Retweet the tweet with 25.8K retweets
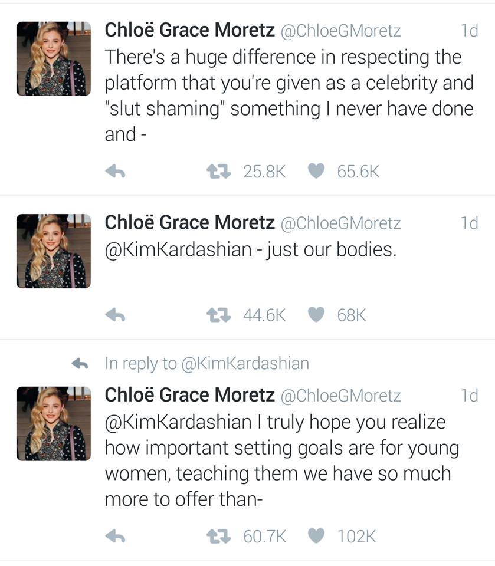495x566 pixels. pyautogui.click(x=215, y=172)
